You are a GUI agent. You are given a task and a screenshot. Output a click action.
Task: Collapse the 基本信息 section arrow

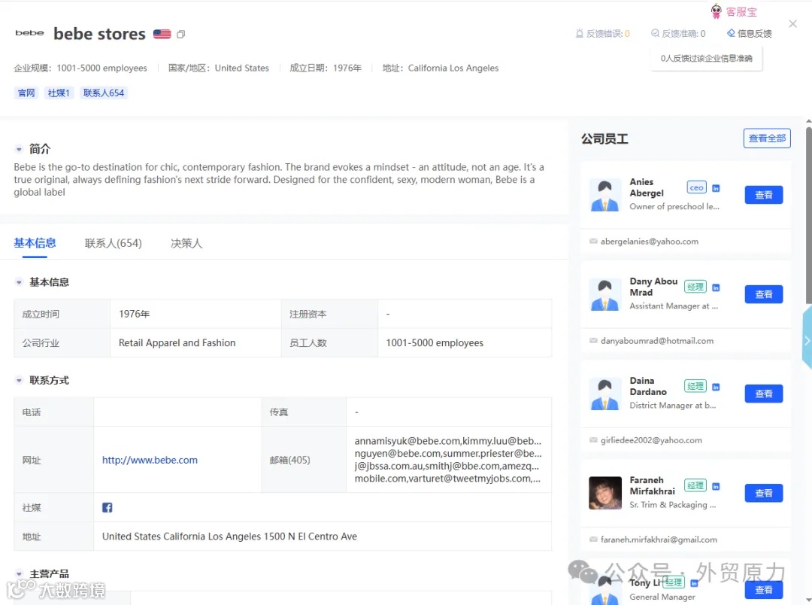tap(19, 282)
